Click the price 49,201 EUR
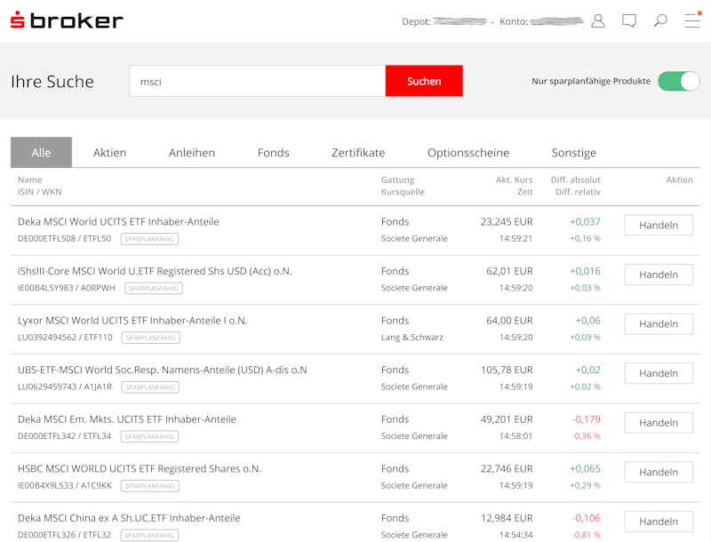The width and height of the screenshot is (711, 542). coord(507,419)
